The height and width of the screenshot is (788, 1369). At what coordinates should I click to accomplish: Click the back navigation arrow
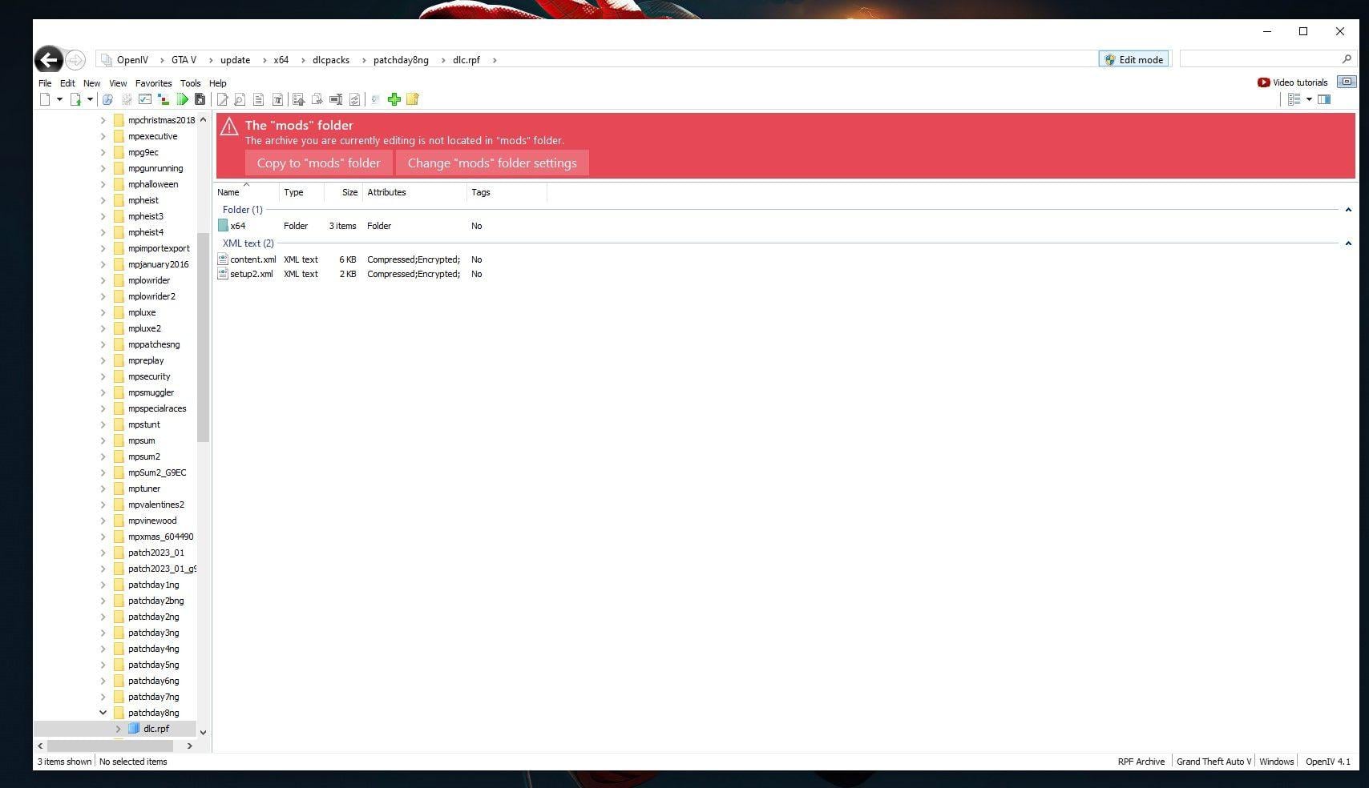[49, 60]
